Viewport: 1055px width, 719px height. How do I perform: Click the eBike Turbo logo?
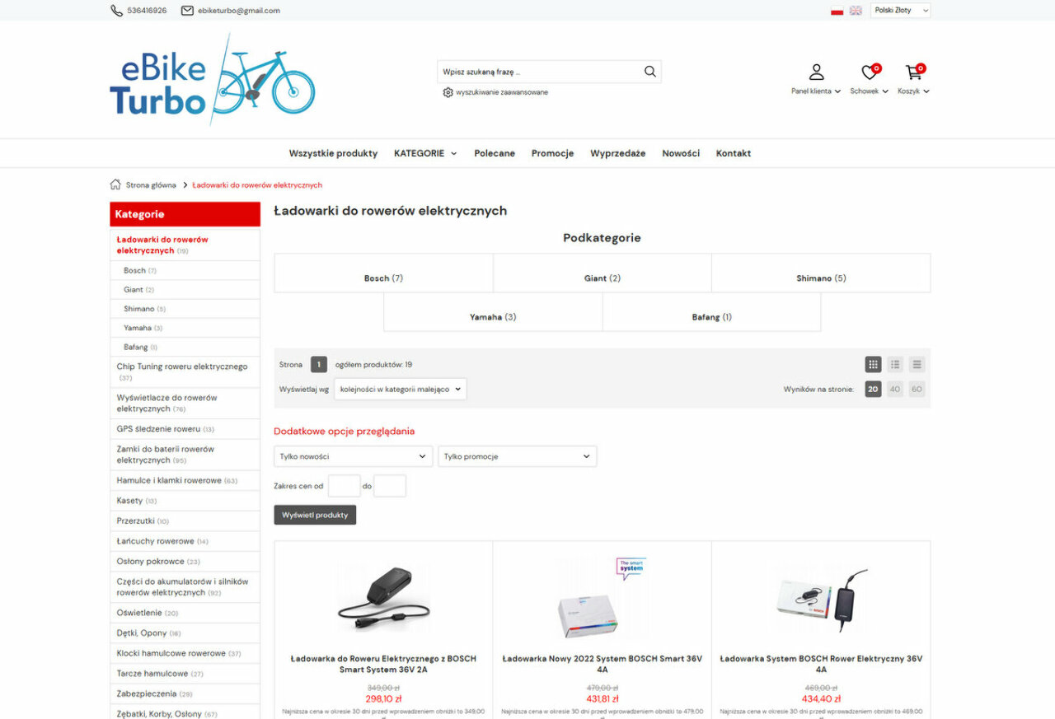213,80
